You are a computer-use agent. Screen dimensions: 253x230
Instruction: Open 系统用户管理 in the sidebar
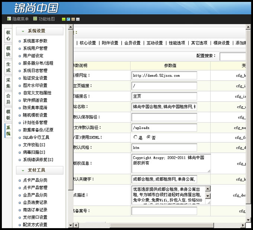35,48
